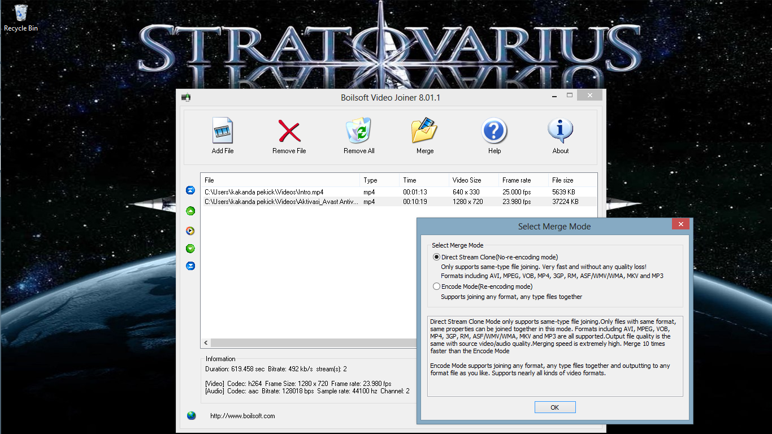Click the Duration: 619.458 sec info text

click(x=235, y=368)
